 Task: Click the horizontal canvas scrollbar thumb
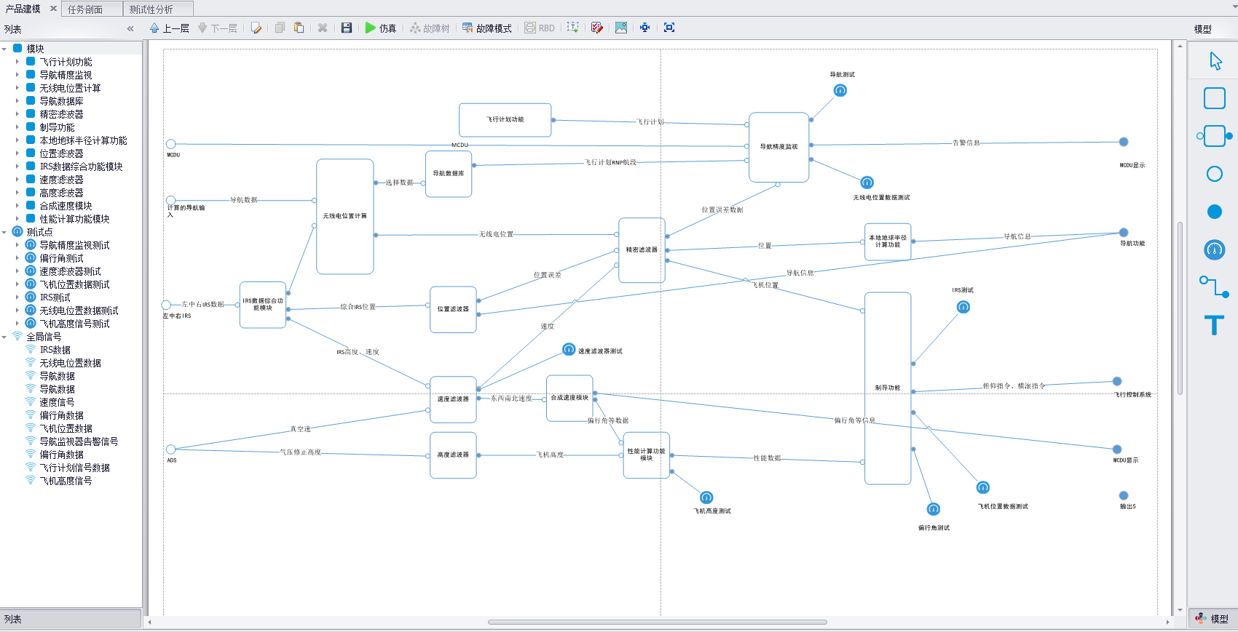(x=657, y=622)
